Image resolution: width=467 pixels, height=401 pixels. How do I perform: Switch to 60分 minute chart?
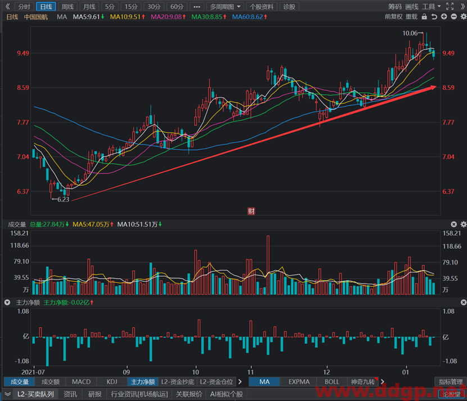[x=176, y=7]
